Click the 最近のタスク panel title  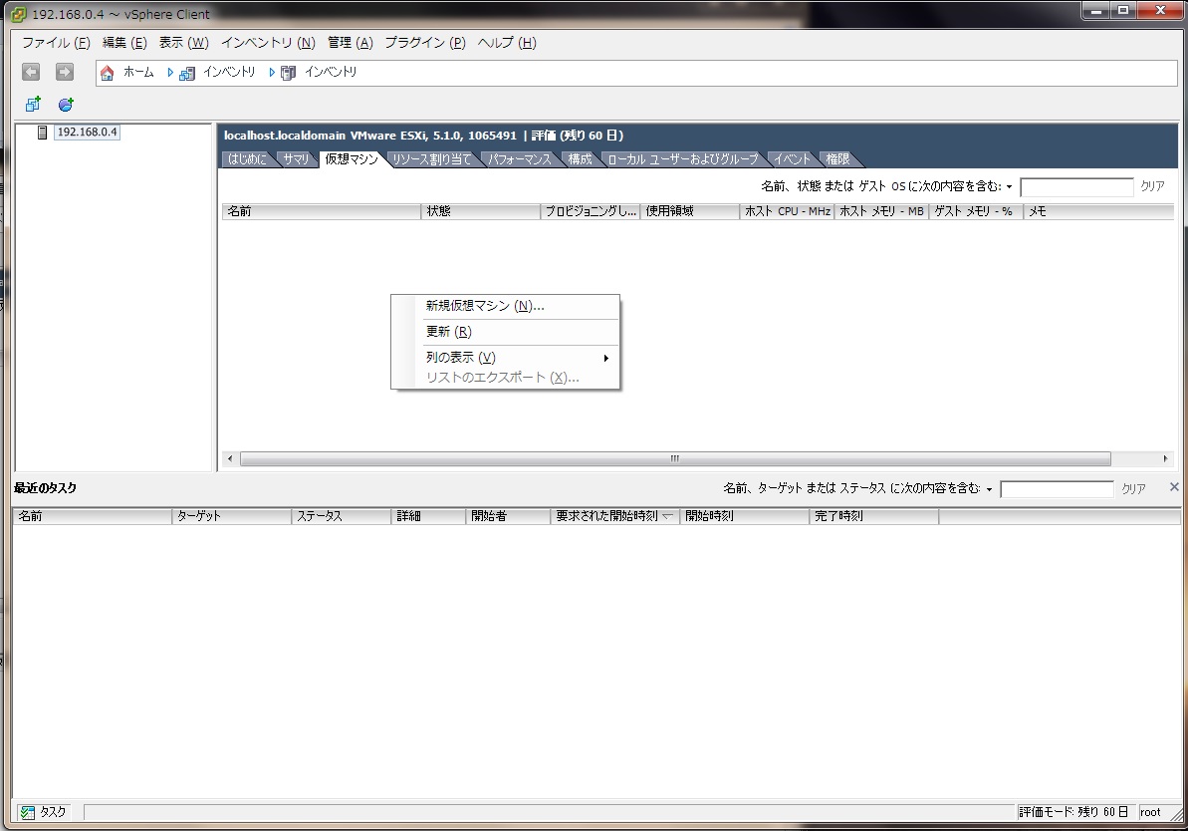click(x=46, y=487)
